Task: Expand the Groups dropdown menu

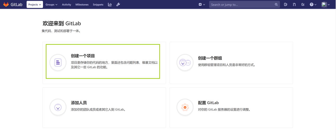Action: point(51,4)
